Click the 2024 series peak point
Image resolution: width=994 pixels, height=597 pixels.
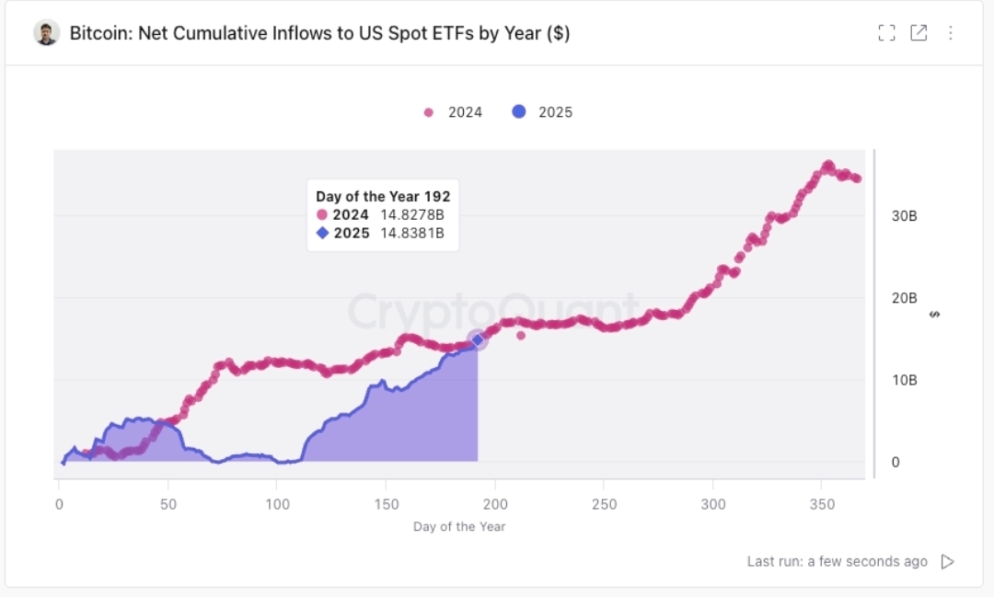pos(827,165)
